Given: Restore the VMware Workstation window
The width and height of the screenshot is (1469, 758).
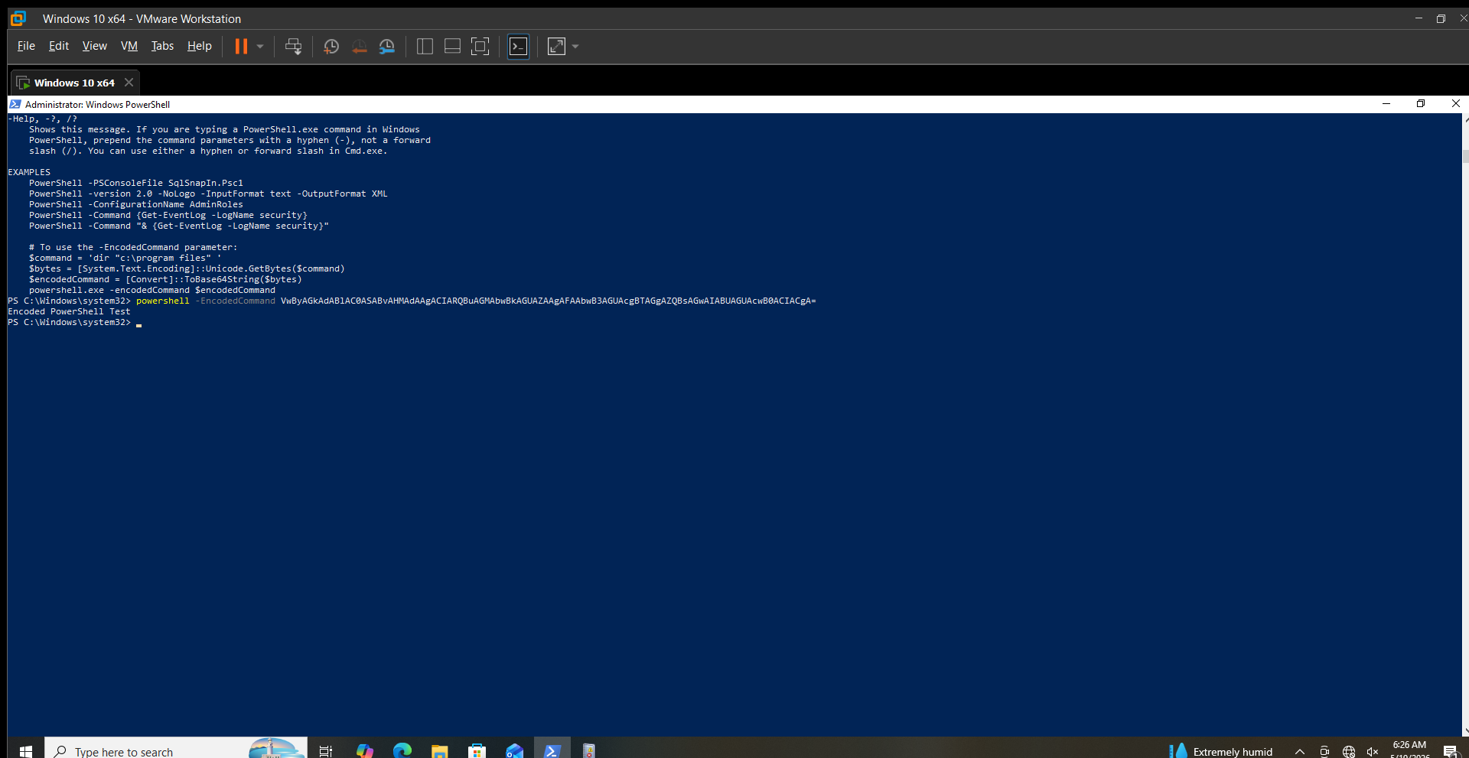Looking at the screenshot, I should point(1441,18).
